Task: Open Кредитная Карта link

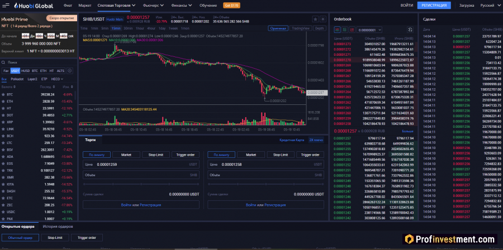Action: [292, 140]
